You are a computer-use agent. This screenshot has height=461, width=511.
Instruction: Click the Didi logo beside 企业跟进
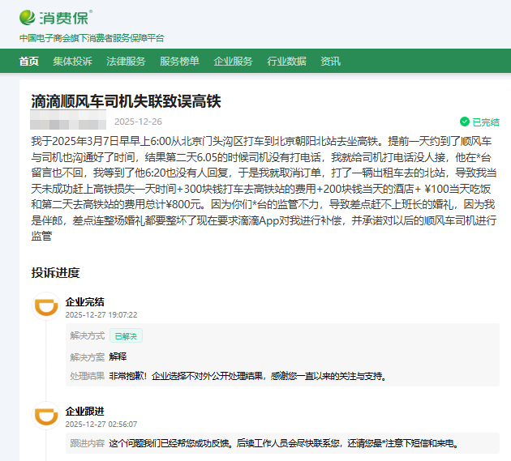click(45, 416)
